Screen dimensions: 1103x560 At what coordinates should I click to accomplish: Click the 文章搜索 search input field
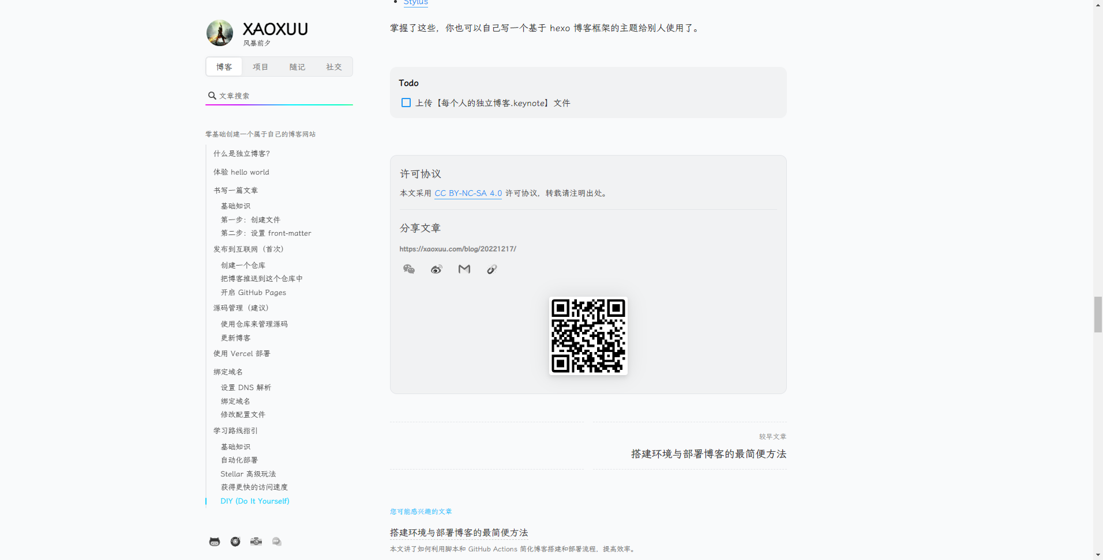(279, 95)
